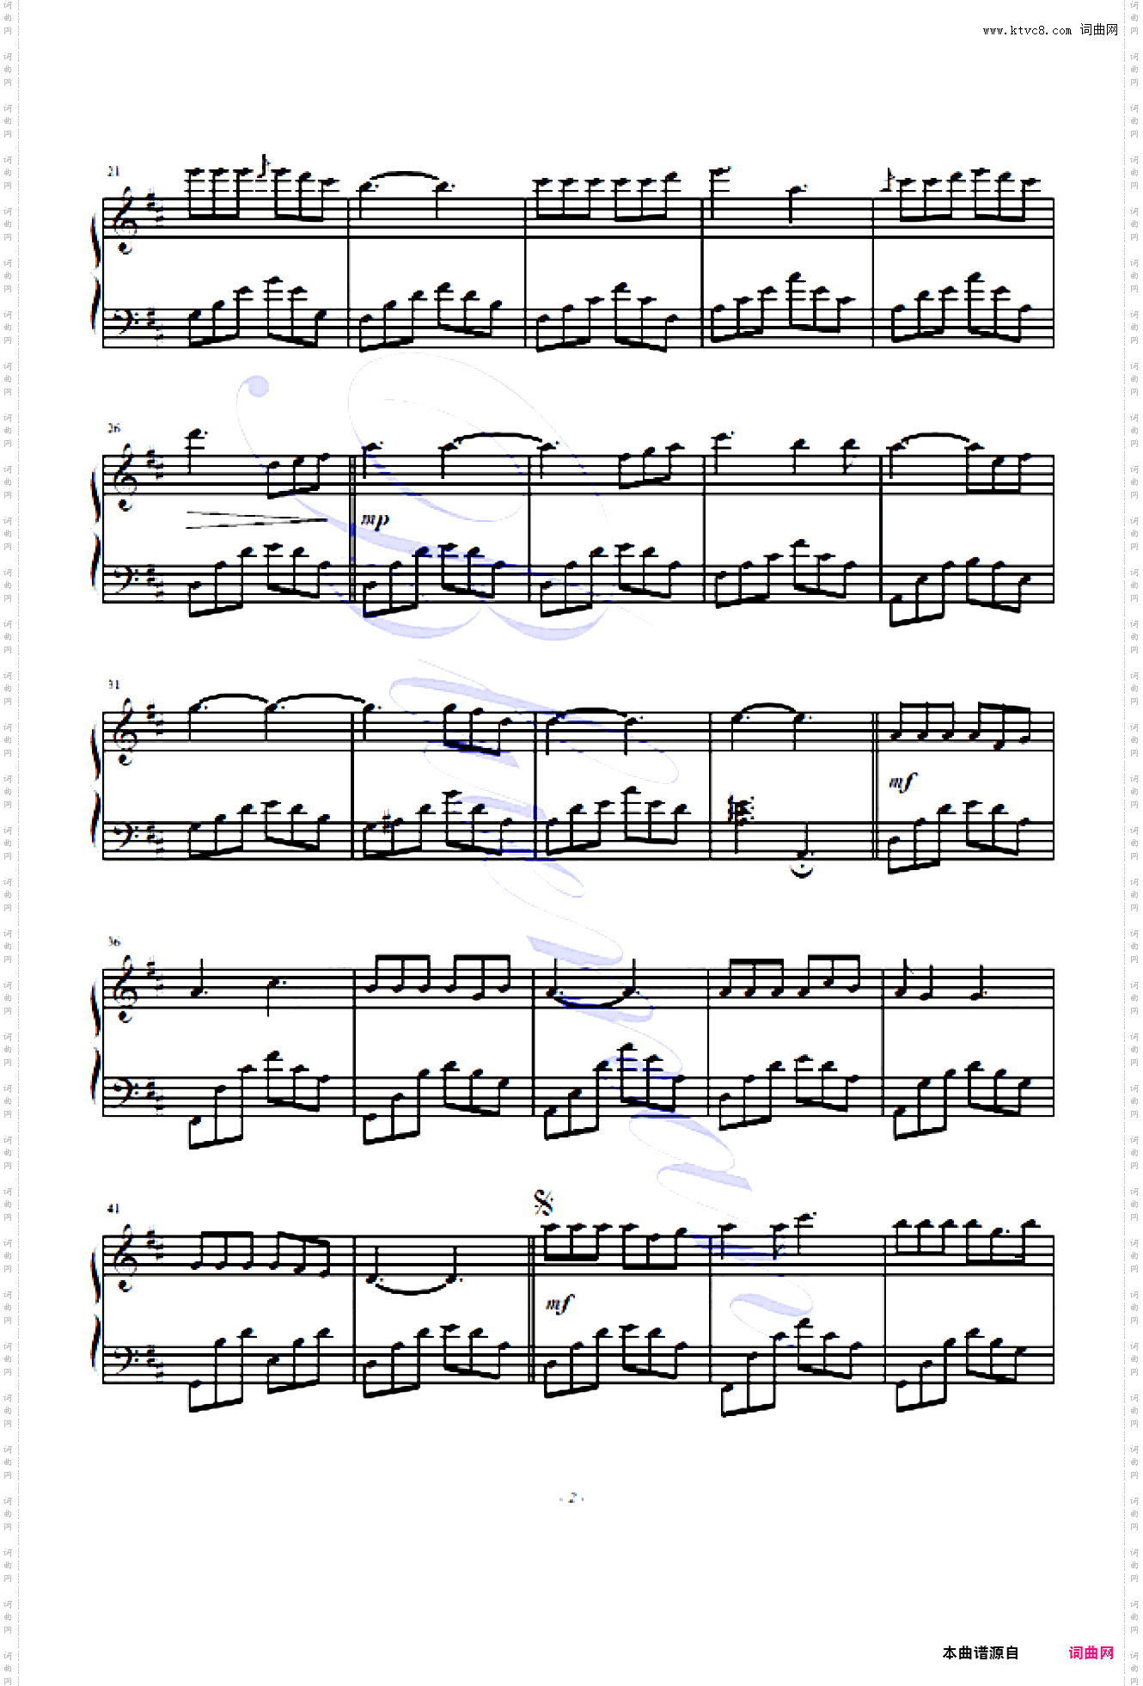The height and width of the screenshot is (1686, 1143).
Task: Select measure number 41
Action: (x=113, y=1208)
